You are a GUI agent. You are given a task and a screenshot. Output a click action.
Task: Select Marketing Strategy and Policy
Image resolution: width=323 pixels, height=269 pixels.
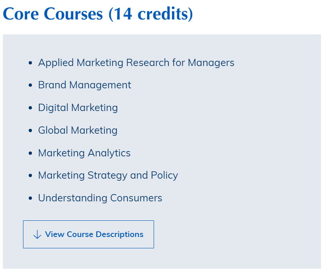(108, 175)
